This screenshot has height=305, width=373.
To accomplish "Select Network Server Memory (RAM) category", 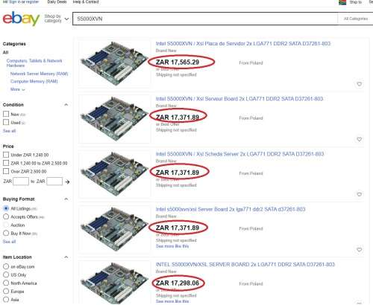I will pos(39,74).
